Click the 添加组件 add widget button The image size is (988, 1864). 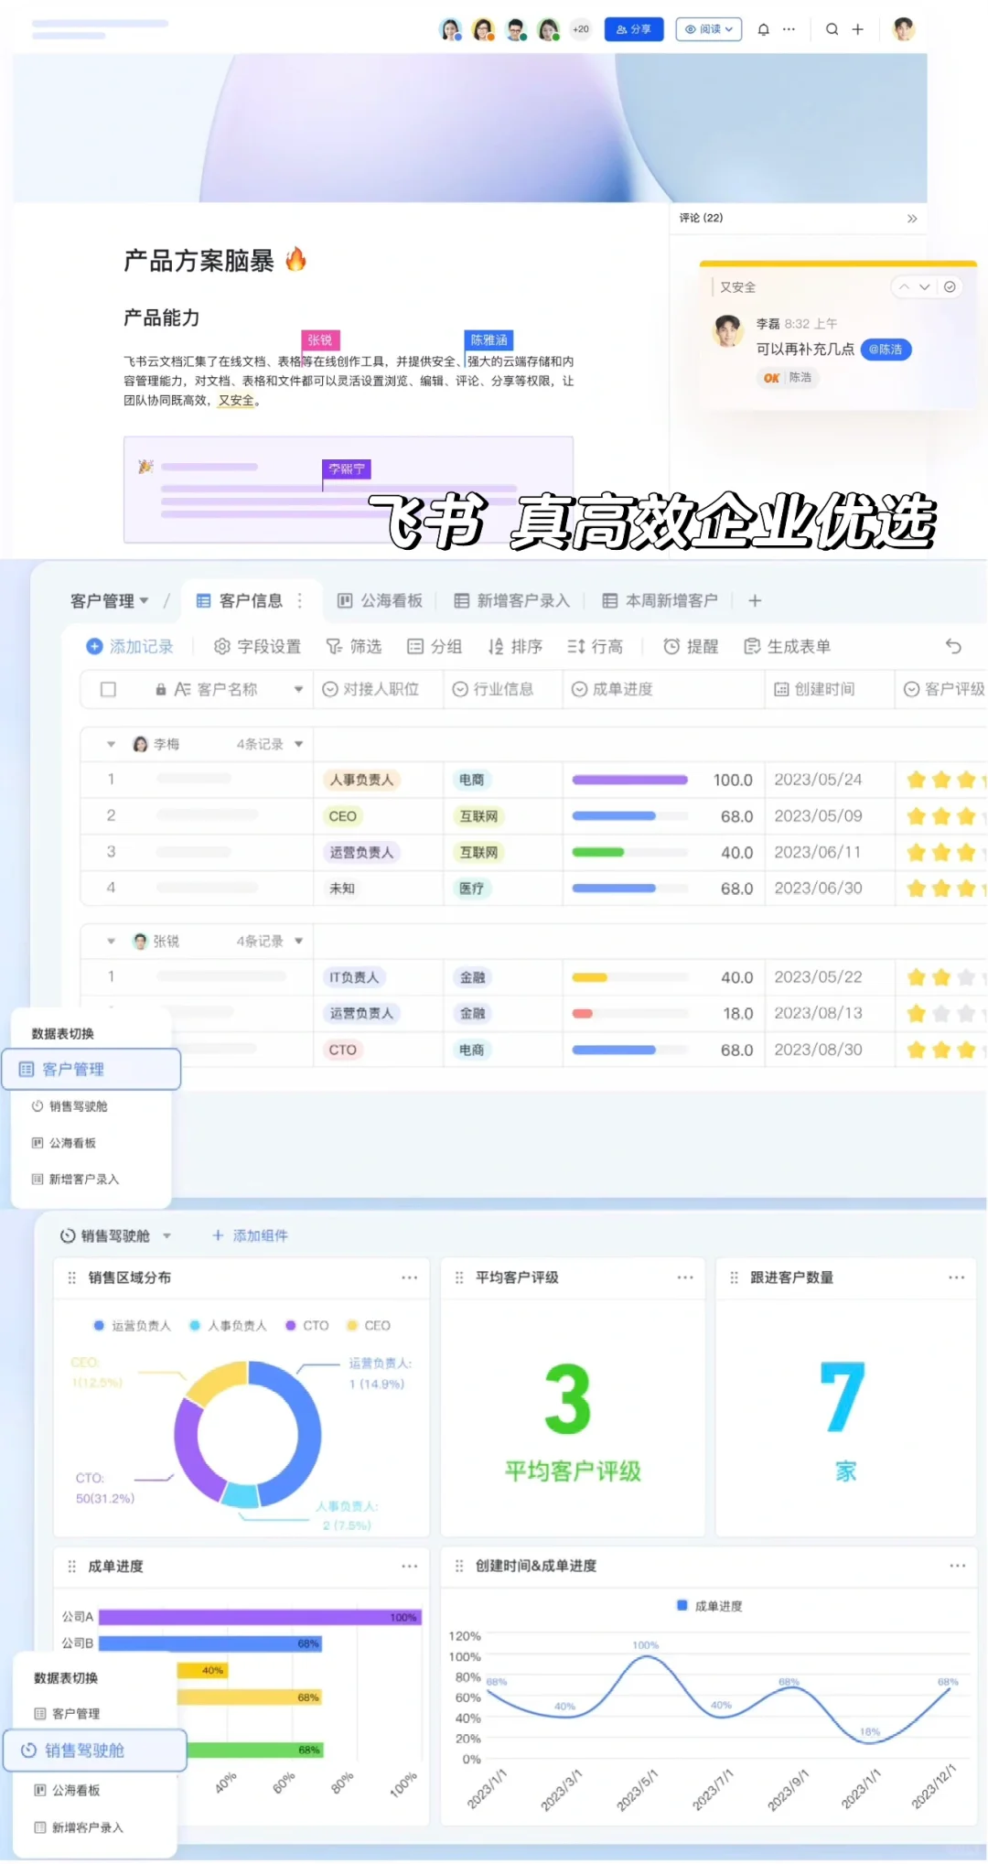pos(250,1235)
